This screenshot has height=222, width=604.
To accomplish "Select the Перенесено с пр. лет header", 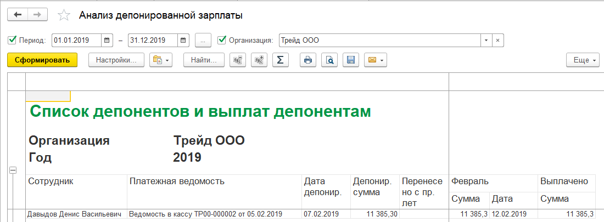I will click(424, 192).
